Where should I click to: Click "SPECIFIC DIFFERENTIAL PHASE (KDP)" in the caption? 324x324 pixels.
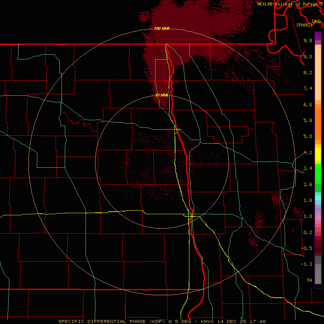tap(112, 321)
